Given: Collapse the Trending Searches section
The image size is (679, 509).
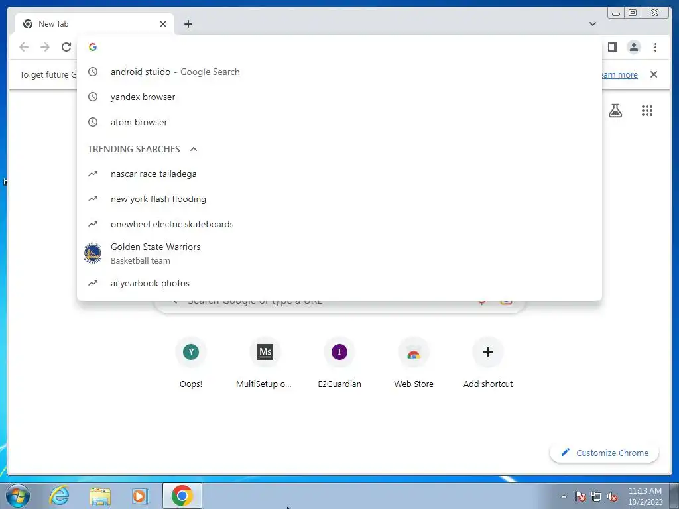Looking at the screenshot, I should [194, 149].
